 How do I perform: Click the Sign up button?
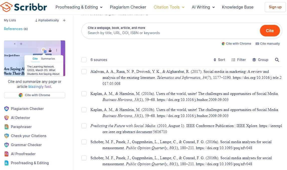click(x=275, y=7)
